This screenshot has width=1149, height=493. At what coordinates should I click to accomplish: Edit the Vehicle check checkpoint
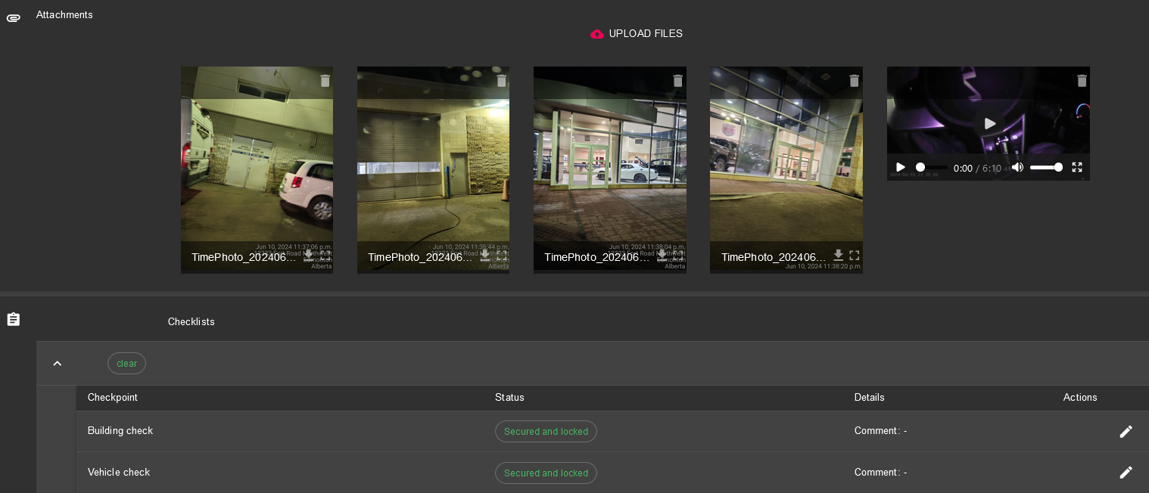[x=1126, y=473]
